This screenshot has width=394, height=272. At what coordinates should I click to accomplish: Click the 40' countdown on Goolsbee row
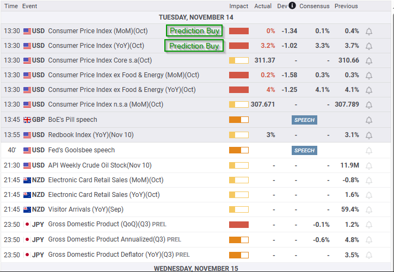pos(12,150)
